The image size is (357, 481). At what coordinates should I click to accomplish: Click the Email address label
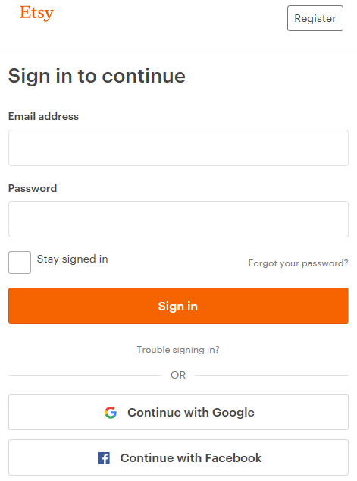[x=43, y=116]
